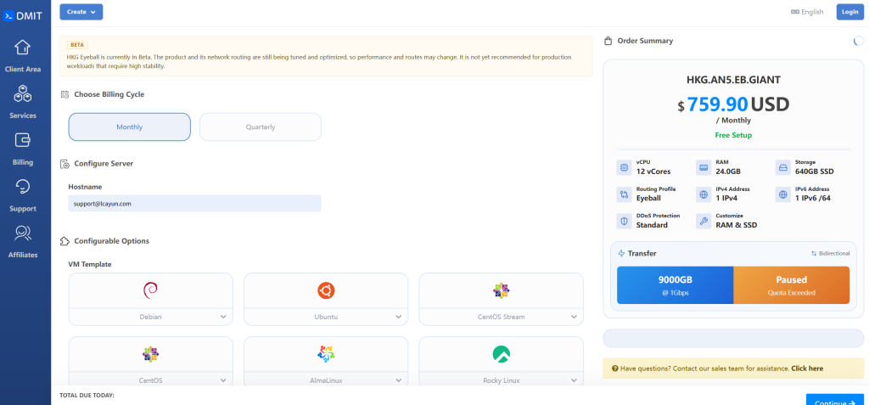This screenshot has height=405, width=869.
Task: Open the Services cubes icon
Action: pos(23,93)
